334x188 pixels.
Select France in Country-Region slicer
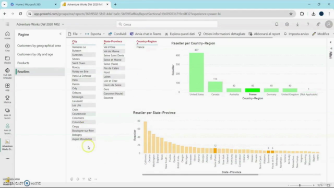(140, 47)
